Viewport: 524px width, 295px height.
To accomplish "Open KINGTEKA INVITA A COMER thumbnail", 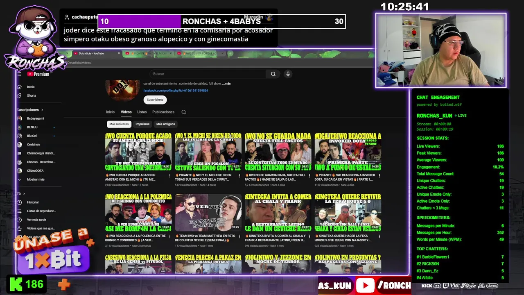I will (278, 213).
